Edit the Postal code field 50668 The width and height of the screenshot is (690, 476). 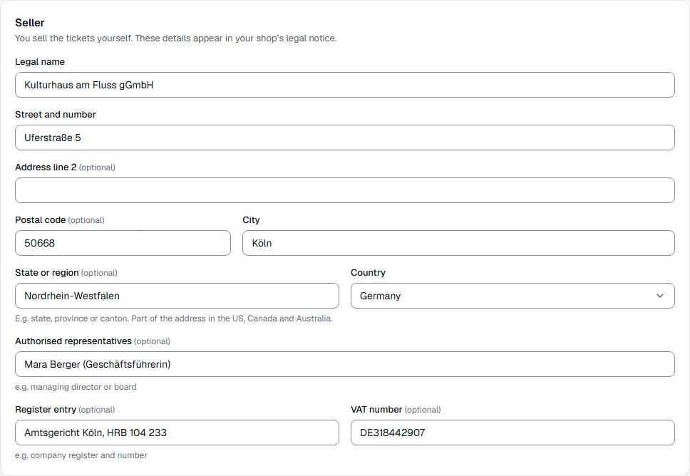coord(123,243)
